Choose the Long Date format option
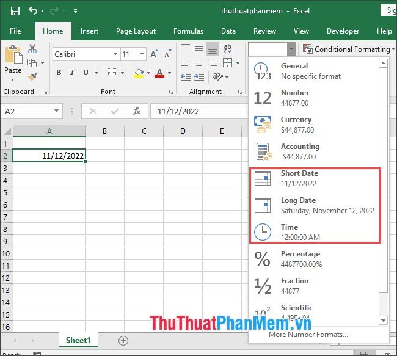The image size is (397, 356). click(x=318, y=205)
